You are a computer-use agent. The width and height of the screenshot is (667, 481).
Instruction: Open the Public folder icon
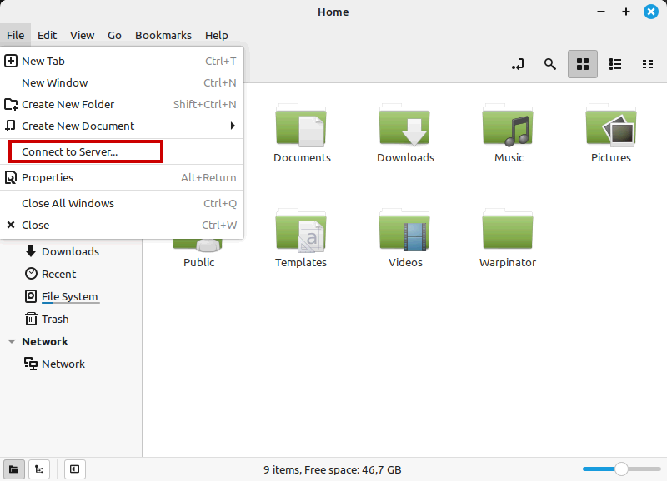(198, 245)
